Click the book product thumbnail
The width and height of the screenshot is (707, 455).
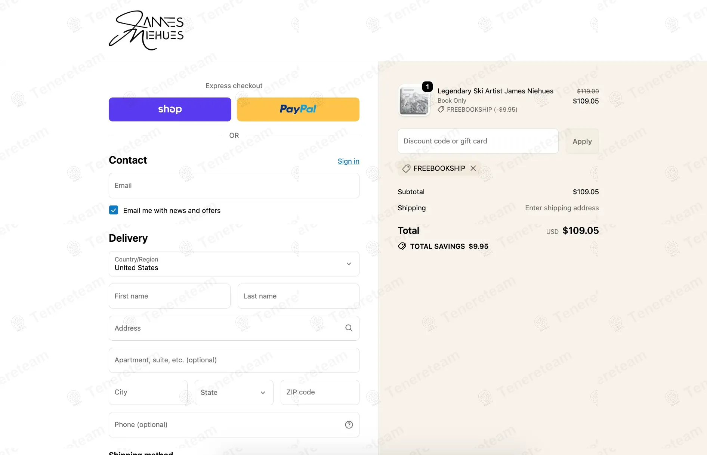tap(414, 100)
